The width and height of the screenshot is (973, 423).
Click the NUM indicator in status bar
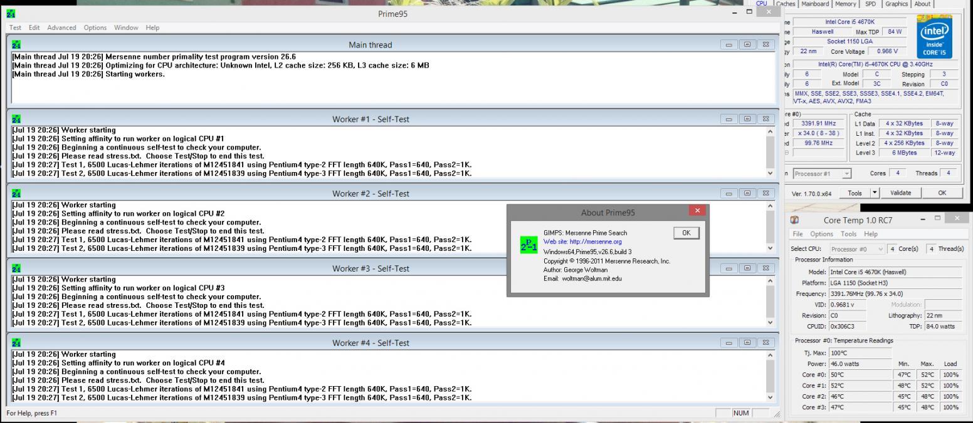pos(740,413)
